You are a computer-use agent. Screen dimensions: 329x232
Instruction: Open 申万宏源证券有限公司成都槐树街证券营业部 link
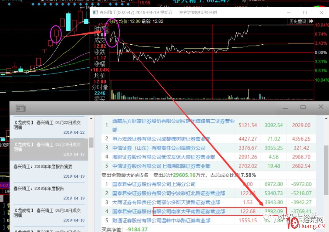[161, 139]
